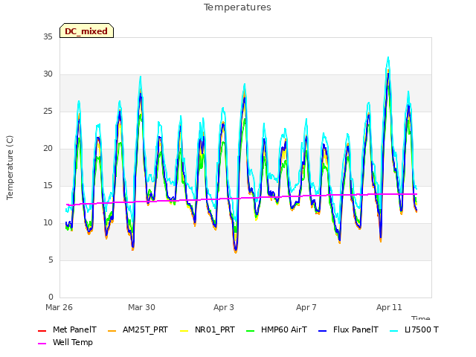Click the Temperatures chart title
Screen dimensions: 476x357
(237, 7)
